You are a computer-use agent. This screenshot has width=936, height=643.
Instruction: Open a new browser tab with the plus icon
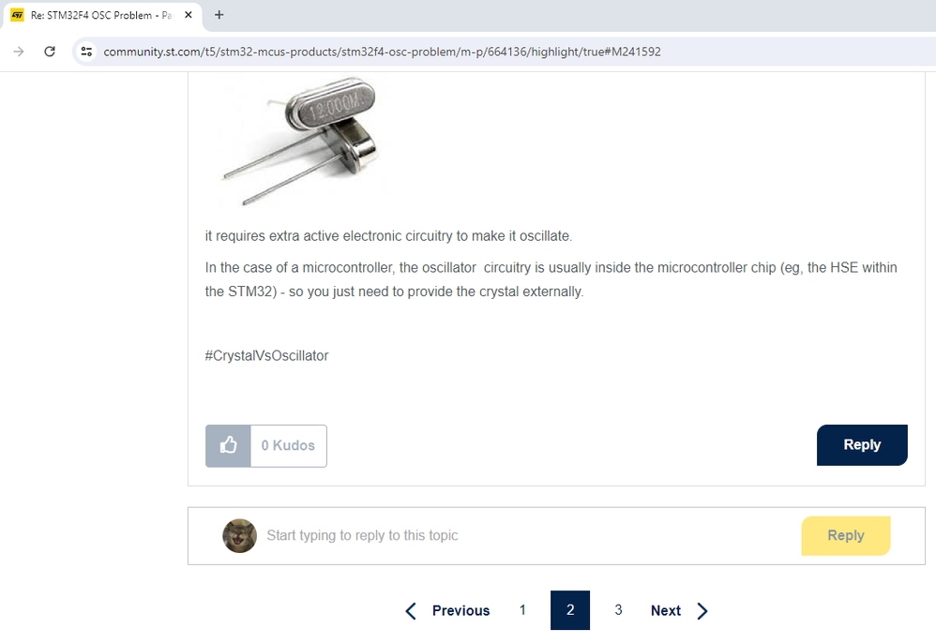click(x=219, y=15)
